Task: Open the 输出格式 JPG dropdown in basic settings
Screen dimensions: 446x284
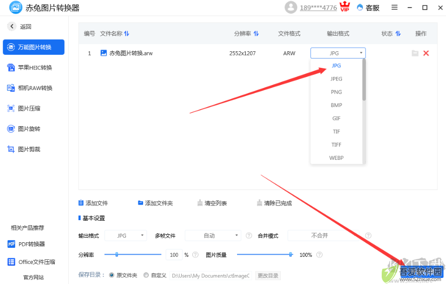Action: click(x=126, y=236)
